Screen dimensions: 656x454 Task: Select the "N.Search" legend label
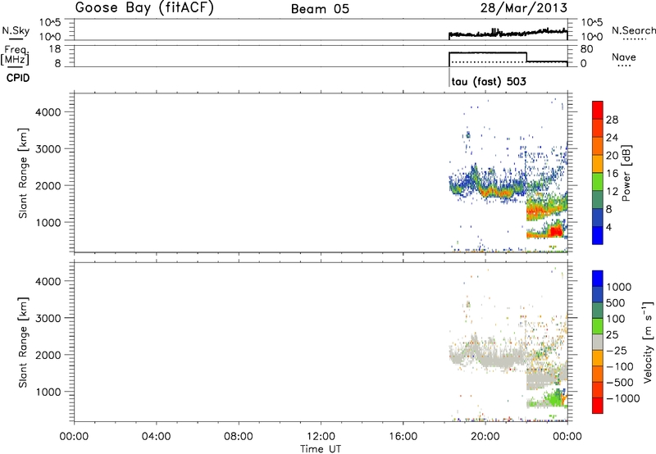coord(633,30)
